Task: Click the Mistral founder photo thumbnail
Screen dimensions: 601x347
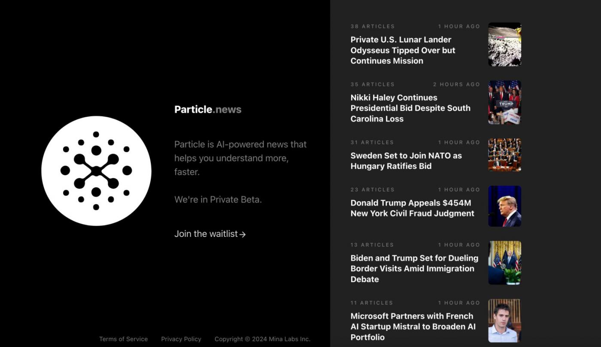Action: pyautogui.click(x=505, y=321)
